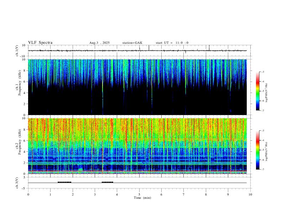Image resolution: width=282 pixels, height=218 pixels.
Task: Click the "4" kHz tick on ch.2 spectrogram
Action: 25,152
